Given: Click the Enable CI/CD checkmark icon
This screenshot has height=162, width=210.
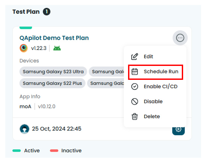Looking at the screenshot, I should pos(134,86).
